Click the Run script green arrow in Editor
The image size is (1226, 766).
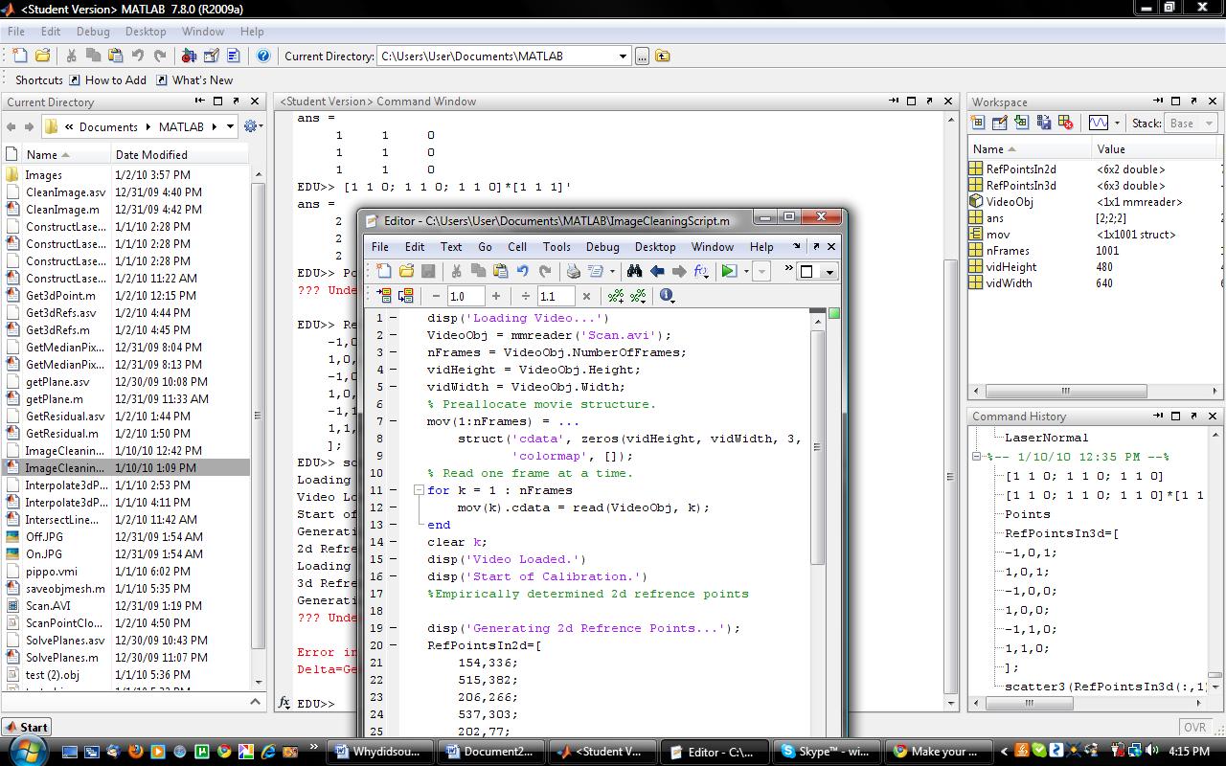coord(729,272)
